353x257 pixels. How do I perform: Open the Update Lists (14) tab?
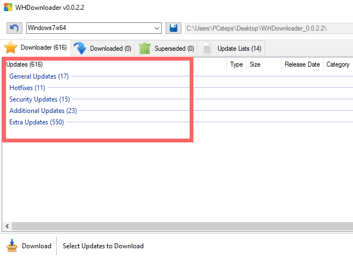(x=239, y=49)
